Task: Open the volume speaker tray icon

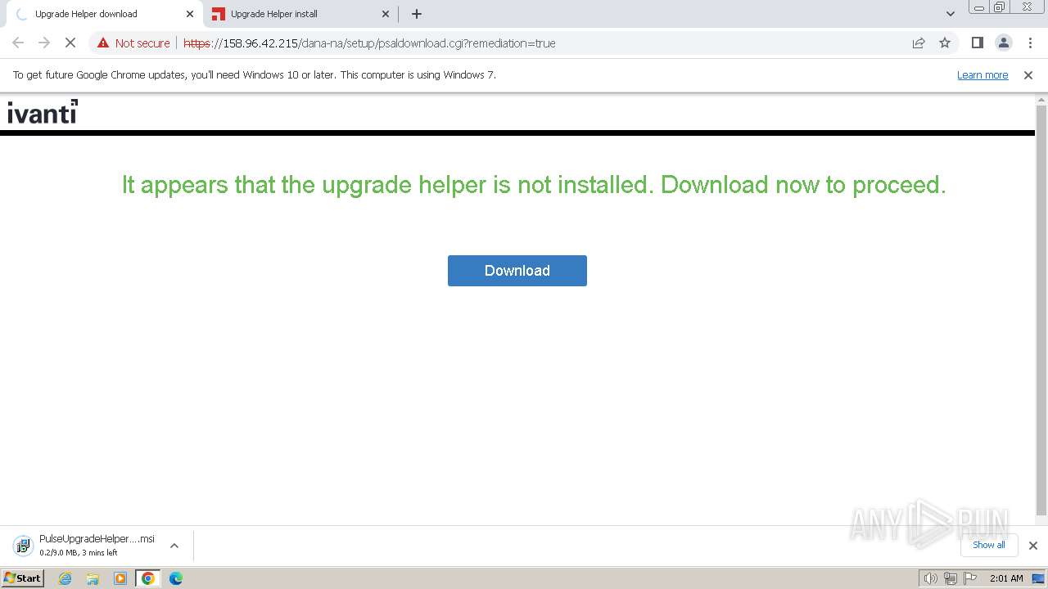Action: (x=930, y=578)
